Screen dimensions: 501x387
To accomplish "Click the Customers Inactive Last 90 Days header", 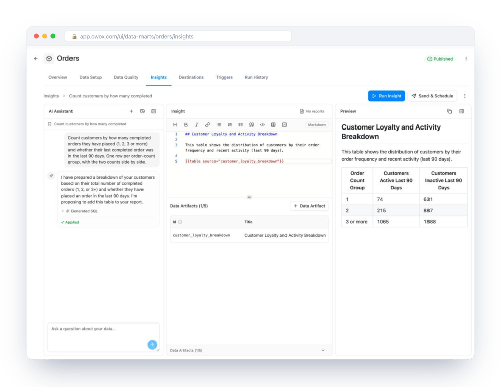I will click(444, 181).
